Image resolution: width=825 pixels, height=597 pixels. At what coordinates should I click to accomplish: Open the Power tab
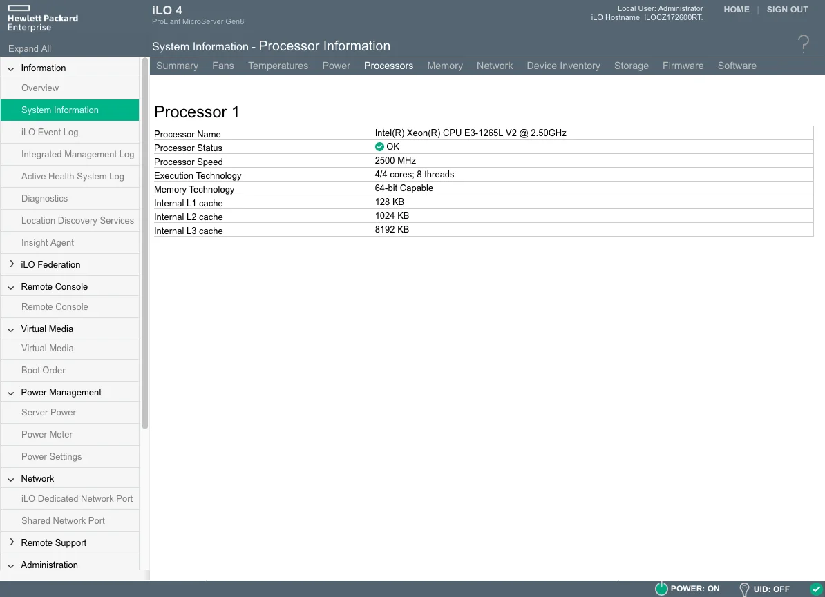(336, 66)
